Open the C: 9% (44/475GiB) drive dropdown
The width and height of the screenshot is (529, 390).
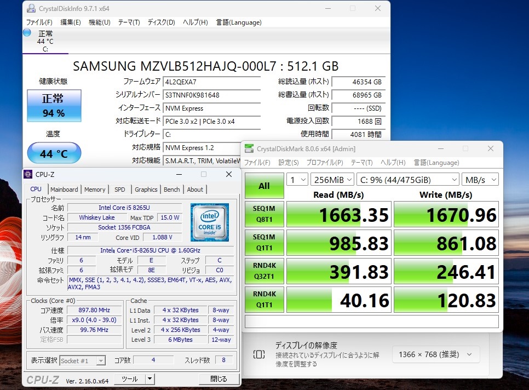(x=408, y=180)
